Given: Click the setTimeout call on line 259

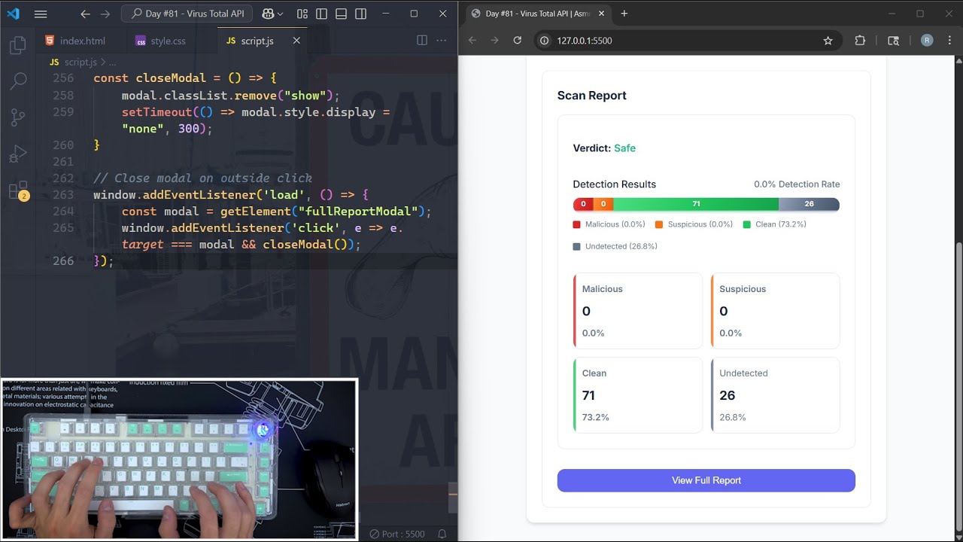Looking at the screenshot, I should click(156, 112).
